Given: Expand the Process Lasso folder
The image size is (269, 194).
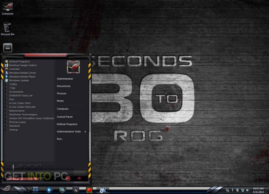Looking at the screenshot, I should (15, 122).
